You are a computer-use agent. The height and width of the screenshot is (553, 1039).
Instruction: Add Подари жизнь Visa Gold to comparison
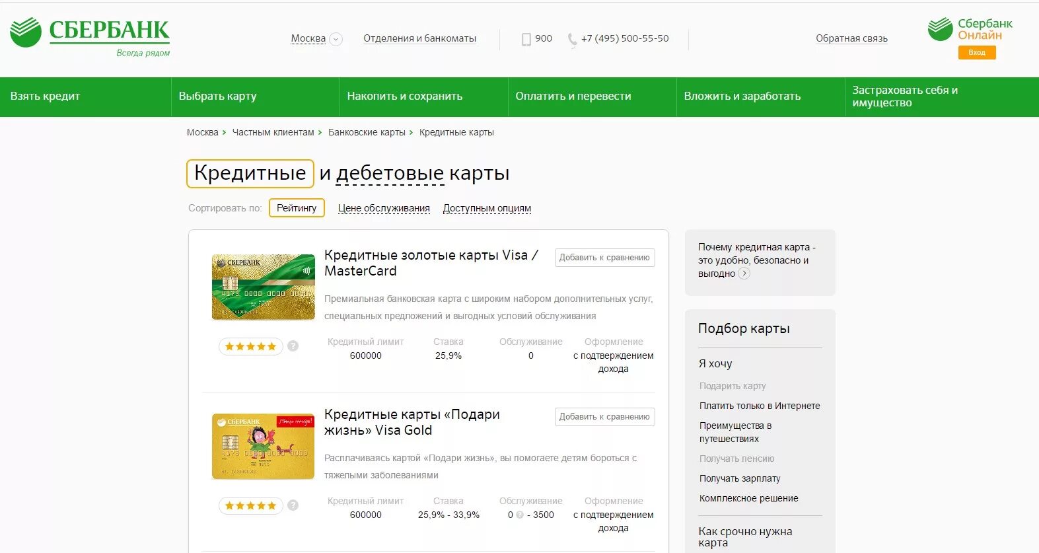click(604, 417)
